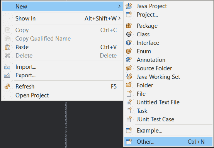This screenshot has height=148, width=214.
Task: Click the Copy Qualified Name icon
Action: pyautogui.click(x=7, y=39)
